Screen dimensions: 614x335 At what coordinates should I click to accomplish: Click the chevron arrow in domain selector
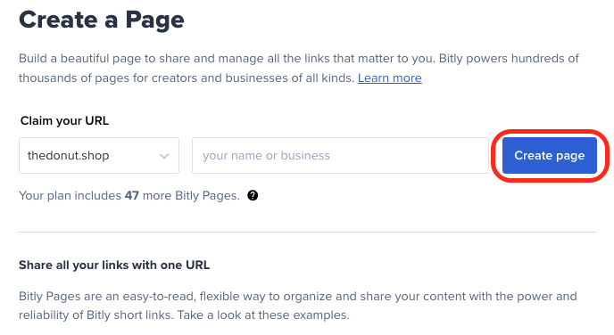[164, 156]
